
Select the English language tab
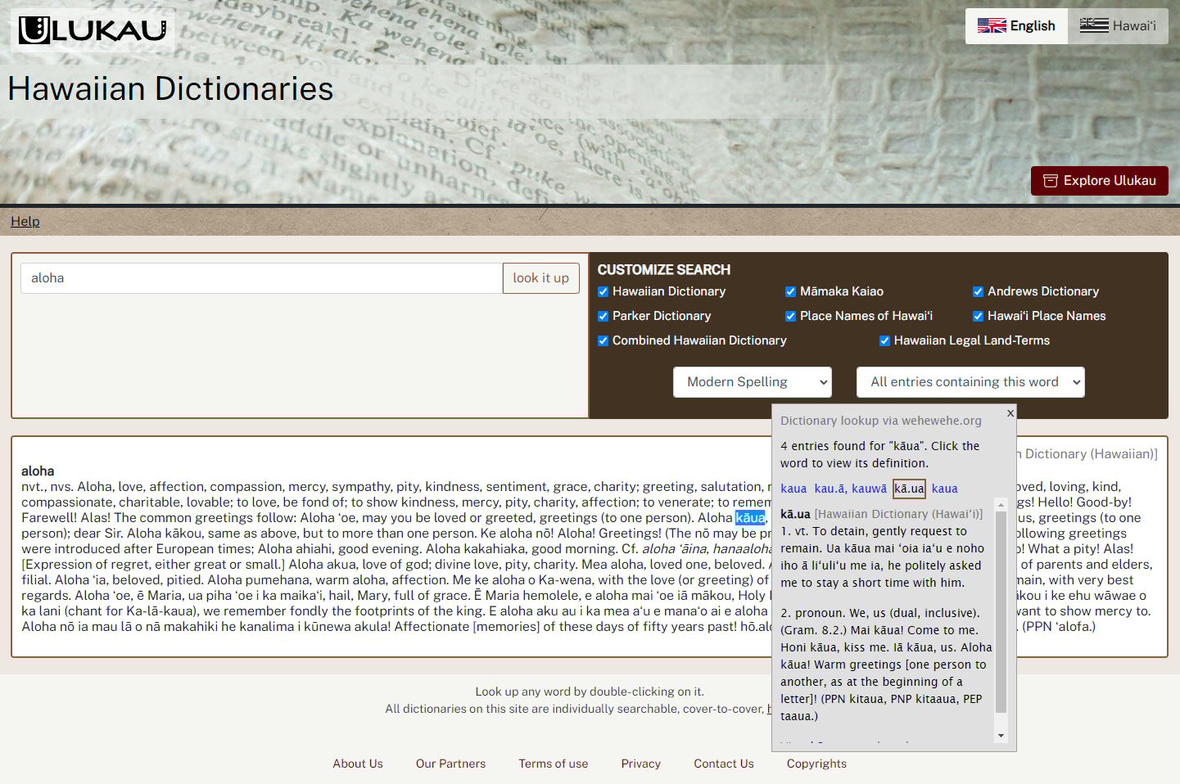1016,25
